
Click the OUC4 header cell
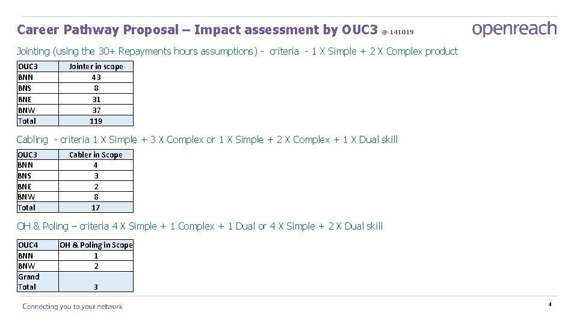pyautogui.click(x=38, y=245)
